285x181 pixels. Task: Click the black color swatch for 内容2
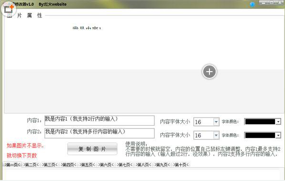260,135
